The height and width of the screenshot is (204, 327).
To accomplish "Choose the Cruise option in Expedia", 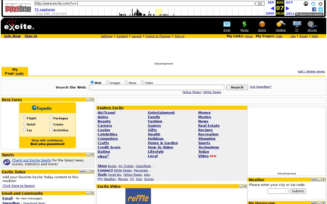I will pyautogui.click(x=51, y=124).
